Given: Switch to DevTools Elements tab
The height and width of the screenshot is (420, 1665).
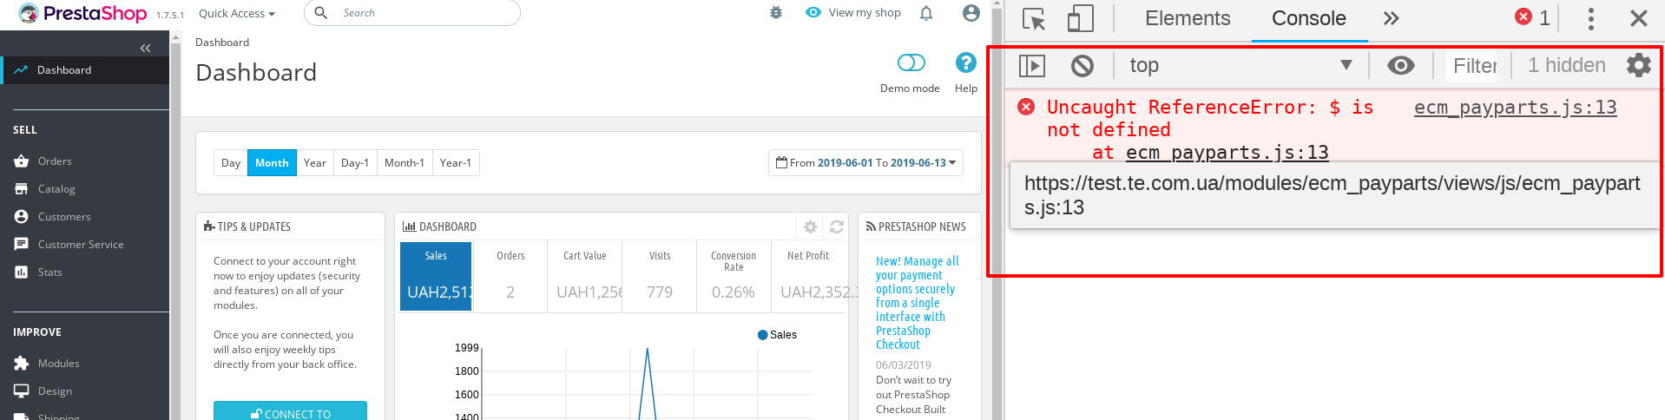Looking at the screenshot, I should (1188, 18).
